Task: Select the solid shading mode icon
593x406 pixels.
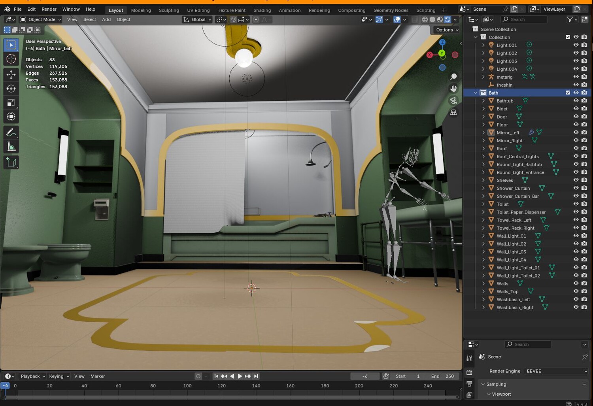Action: [432, 19]
